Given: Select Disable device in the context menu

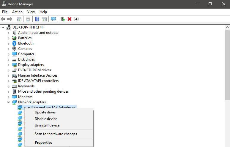Looking at the screenshot, I should [x=46, y=119].
